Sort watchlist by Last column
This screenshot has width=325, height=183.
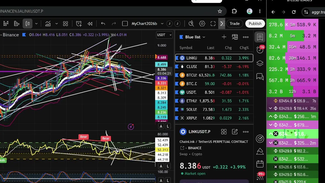click(210, 48)
